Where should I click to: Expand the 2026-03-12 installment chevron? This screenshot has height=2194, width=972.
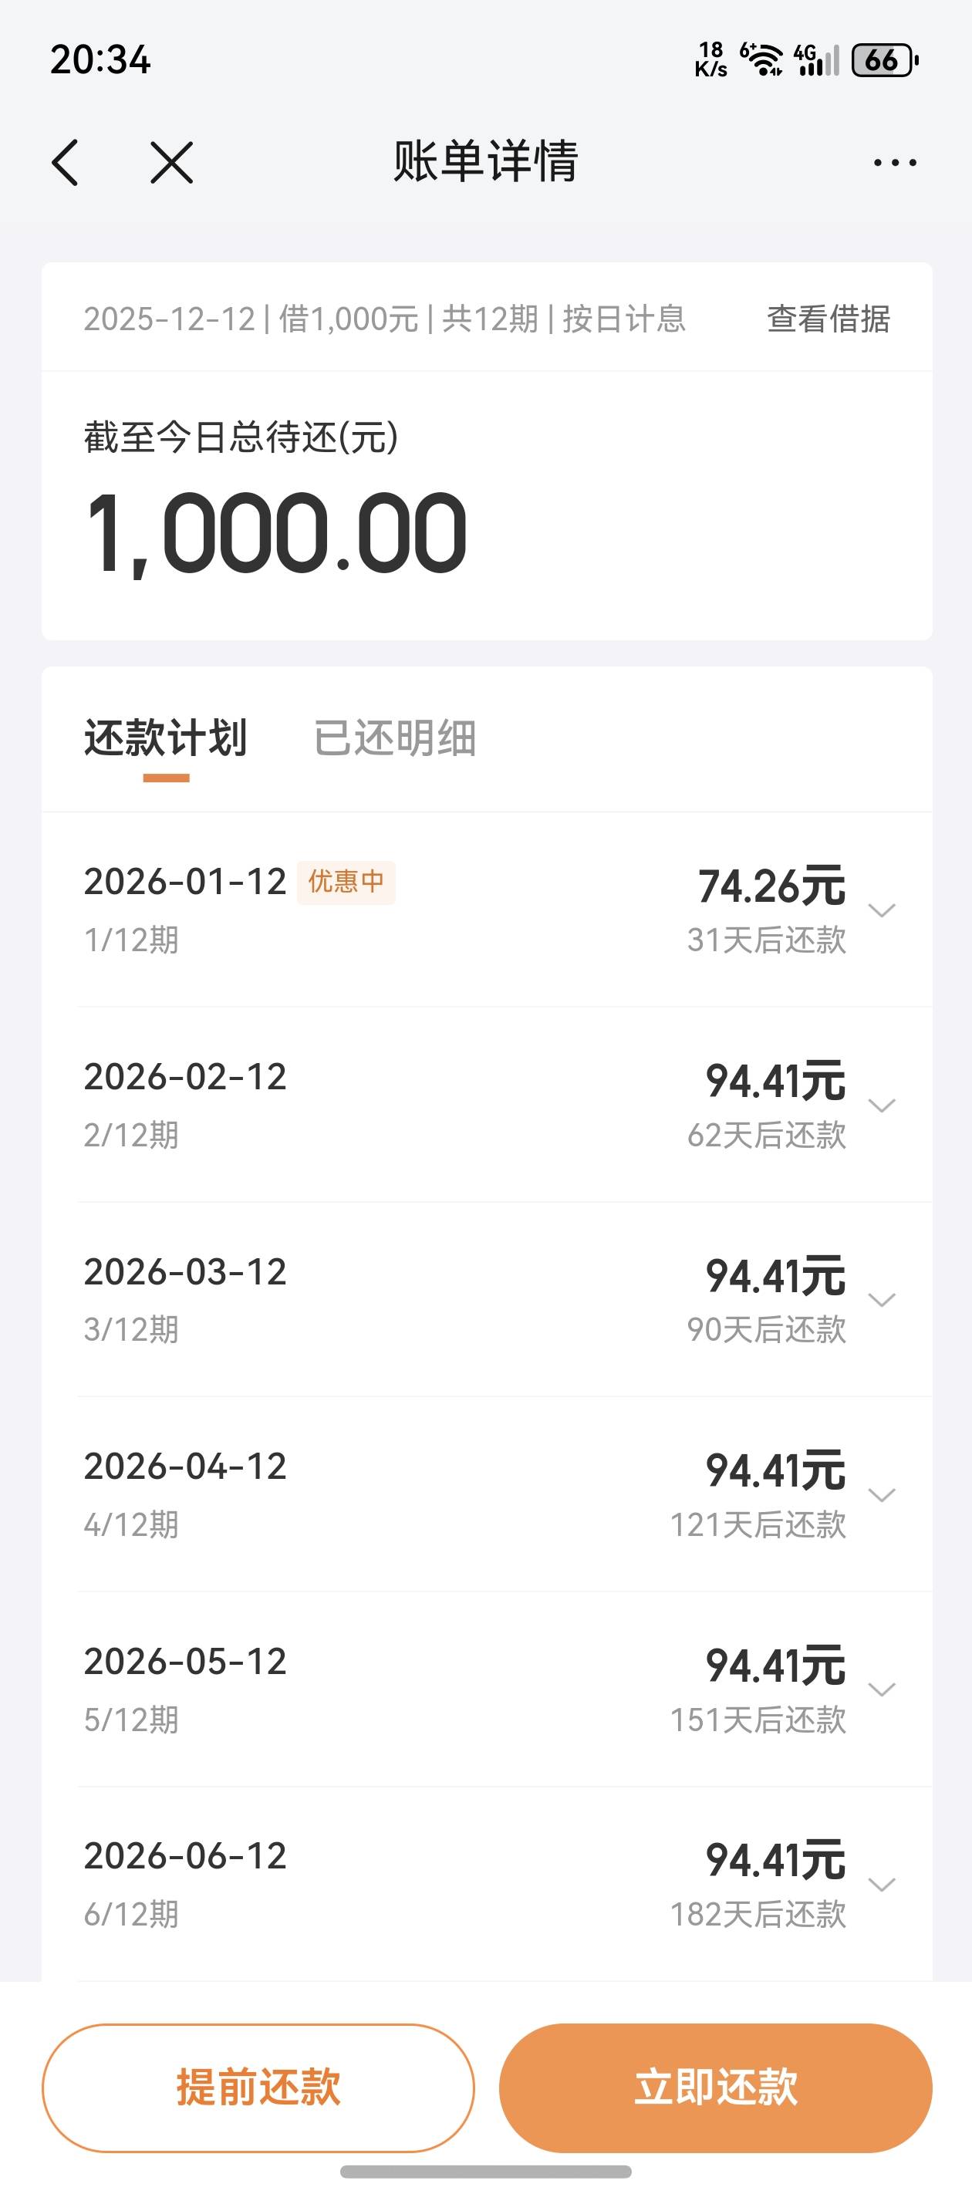881,1300
